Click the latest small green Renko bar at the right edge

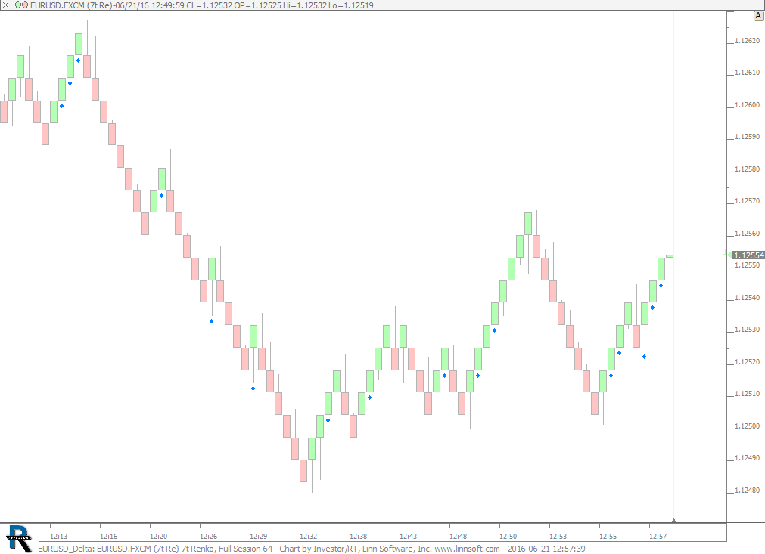point(670,255)
